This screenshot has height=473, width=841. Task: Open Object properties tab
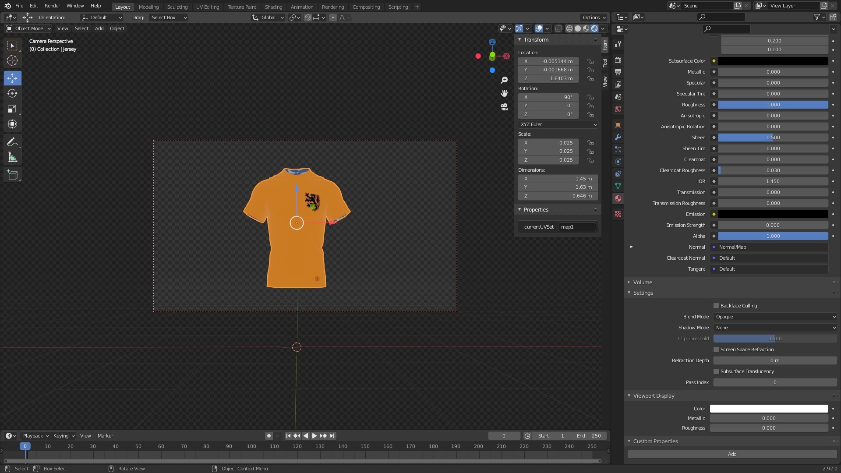coord(618,125)
